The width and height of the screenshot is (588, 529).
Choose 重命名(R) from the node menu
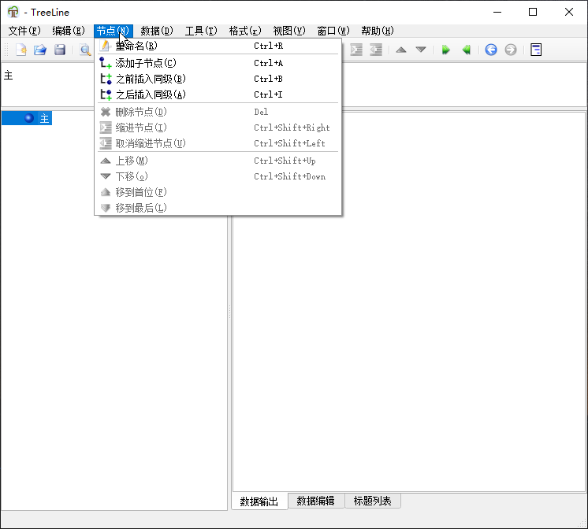click(218, 46)
